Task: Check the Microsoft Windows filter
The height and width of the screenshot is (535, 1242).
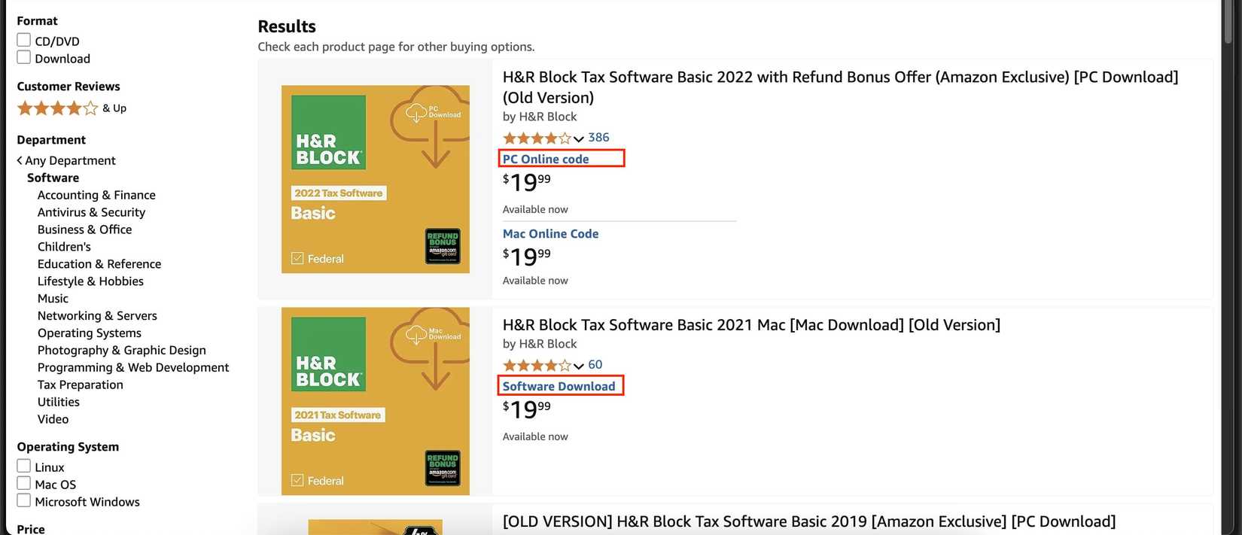Action: 24,500
